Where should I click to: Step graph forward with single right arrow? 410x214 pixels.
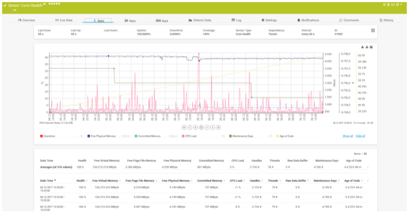click(213, 128)
